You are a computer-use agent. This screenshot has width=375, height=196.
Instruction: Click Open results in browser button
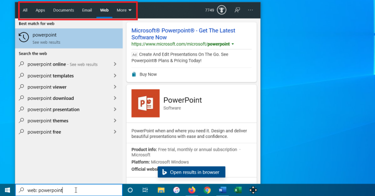(191, 172)
